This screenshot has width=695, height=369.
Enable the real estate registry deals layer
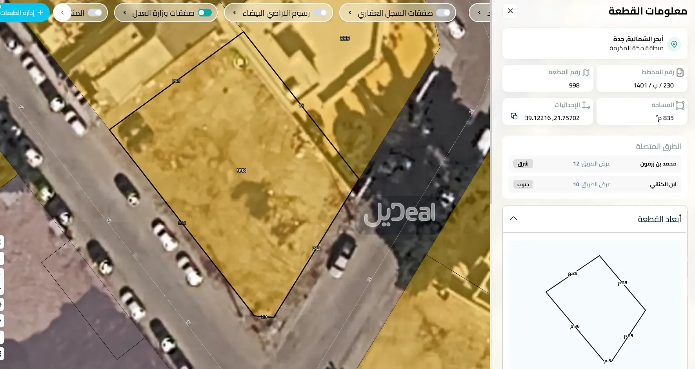coord(443,13)
